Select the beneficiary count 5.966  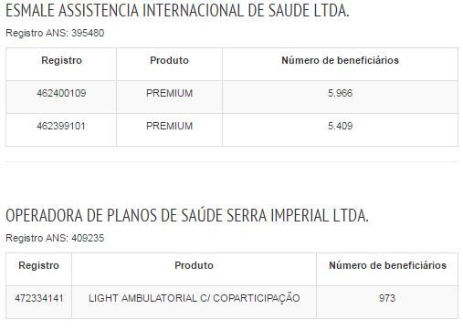click(x=340, y=93)
